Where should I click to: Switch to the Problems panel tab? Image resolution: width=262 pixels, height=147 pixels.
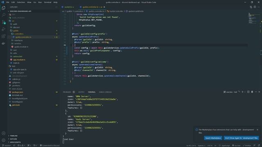(67, 92)
